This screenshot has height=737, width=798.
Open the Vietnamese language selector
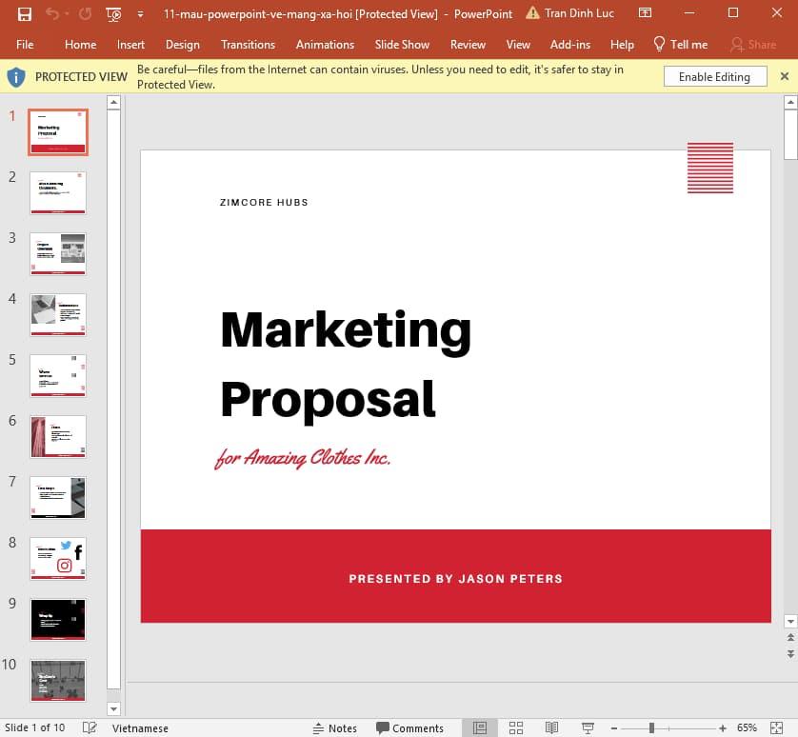coord(140,727)
